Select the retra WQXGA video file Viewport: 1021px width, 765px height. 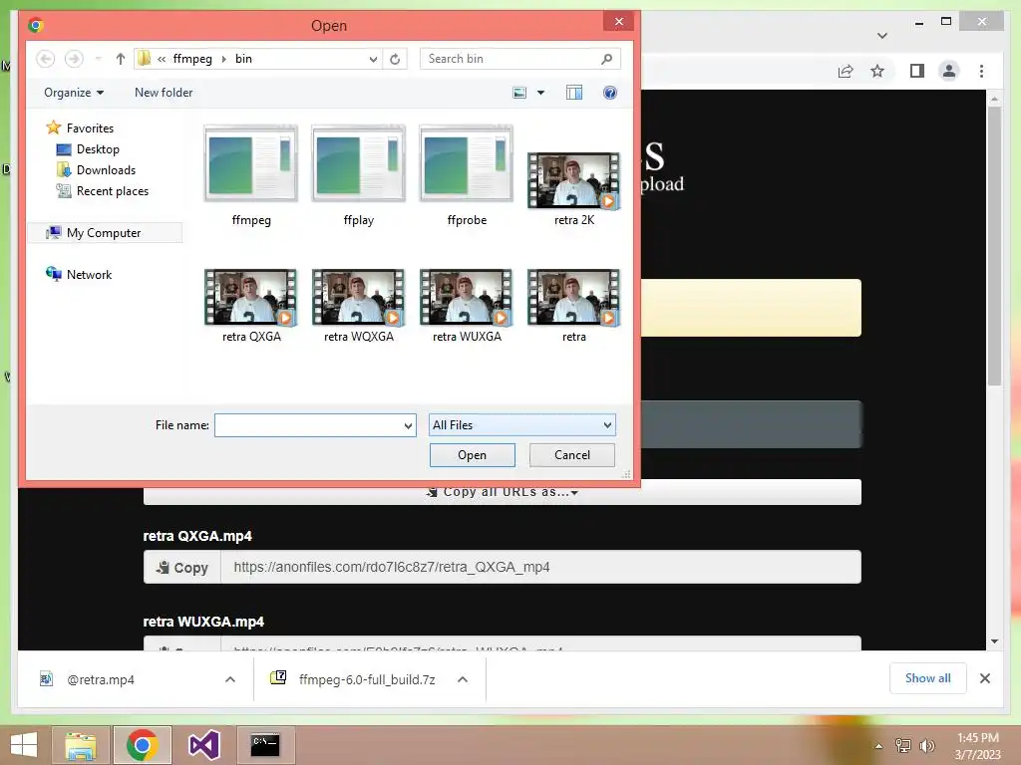pyautogui.click(x=358, y=306)
